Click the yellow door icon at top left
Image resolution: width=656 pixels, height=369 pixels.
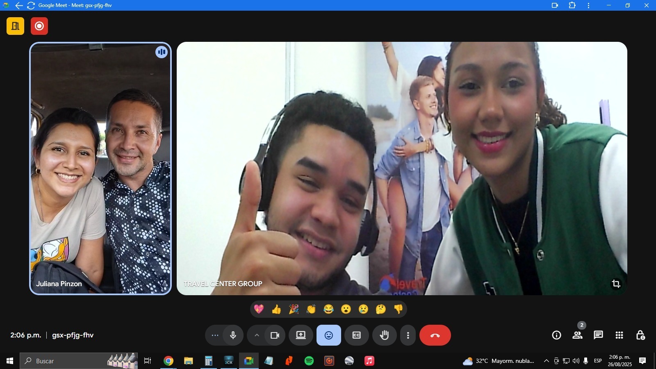tap(15, 26)
